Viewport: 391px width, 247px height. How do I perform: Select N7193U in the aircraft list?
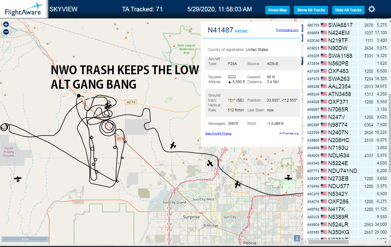(347, 148)
